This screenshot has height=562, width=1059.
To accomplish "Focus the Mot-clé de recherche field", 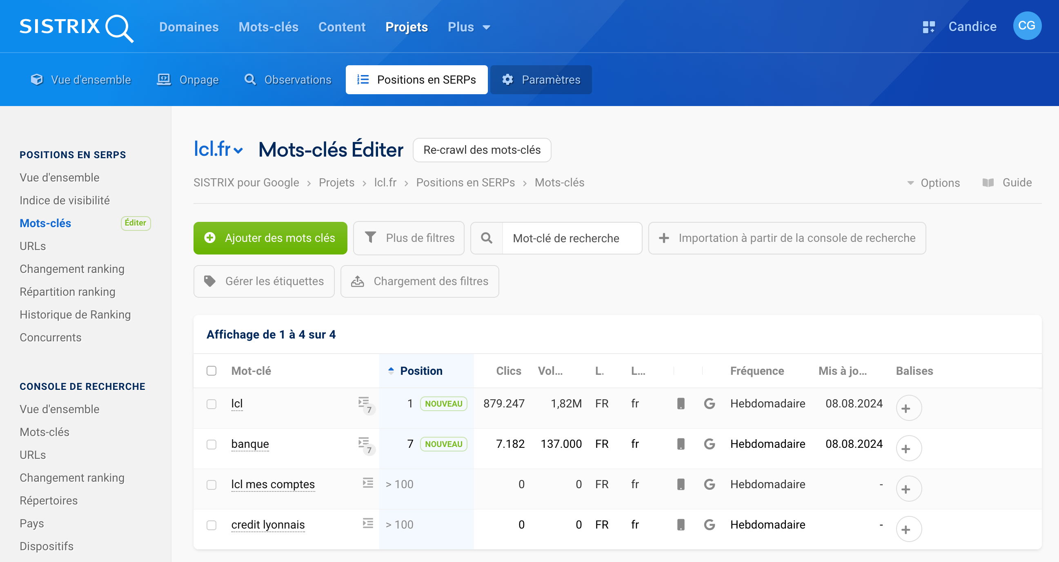I will point(572,238).
